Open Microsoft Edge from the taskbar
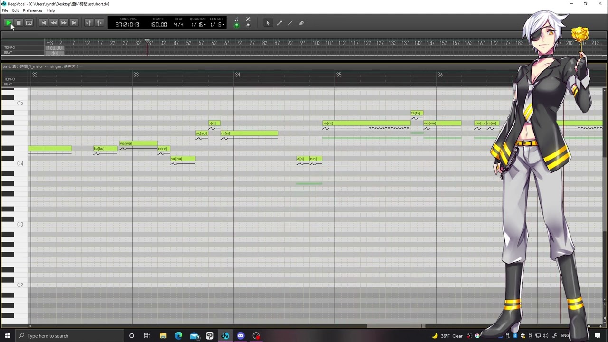 point(179,336)
